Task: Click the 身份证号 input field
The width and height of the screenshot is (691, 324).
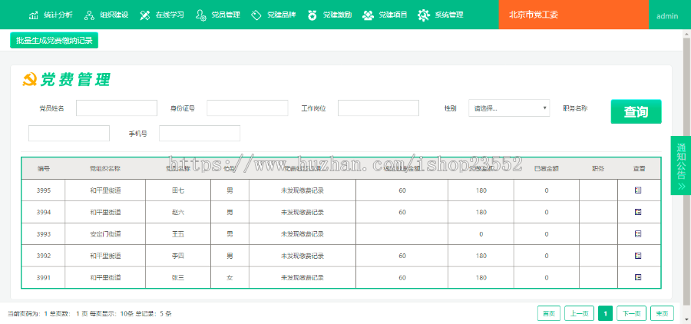Action: (x=247, y=108)
